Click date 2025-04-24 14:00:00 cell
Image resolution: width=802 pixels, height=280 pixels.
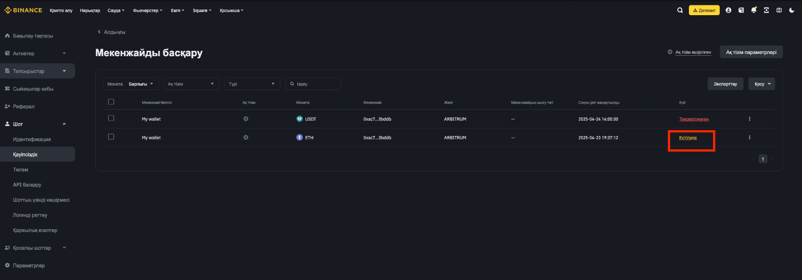pos(598,119)
